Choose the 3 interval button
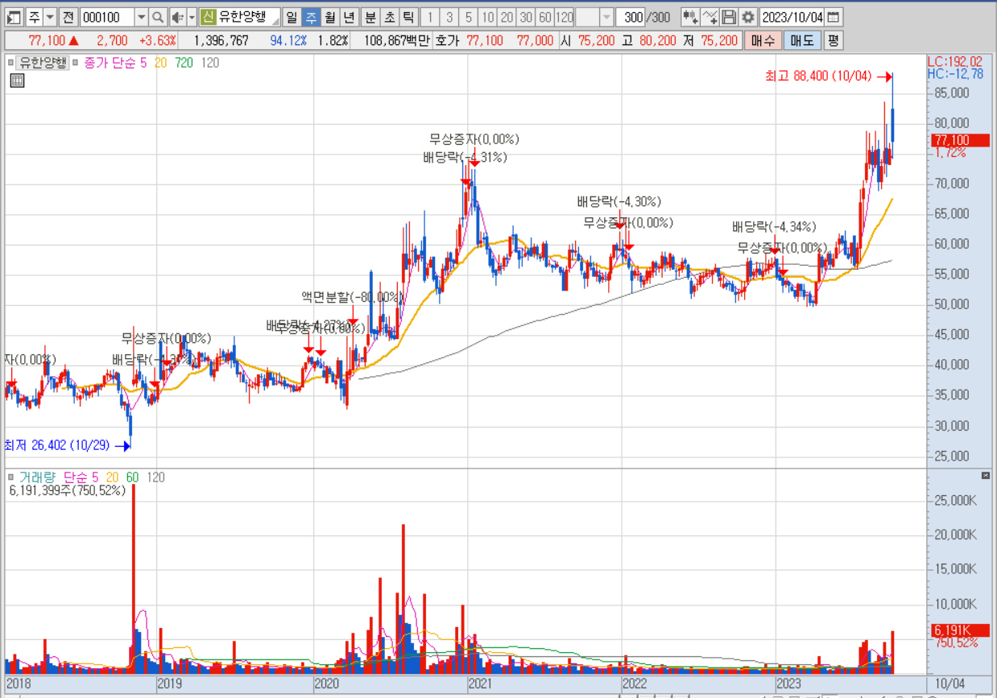The width and height of the screenshot is (997, 698). [449, 17]
